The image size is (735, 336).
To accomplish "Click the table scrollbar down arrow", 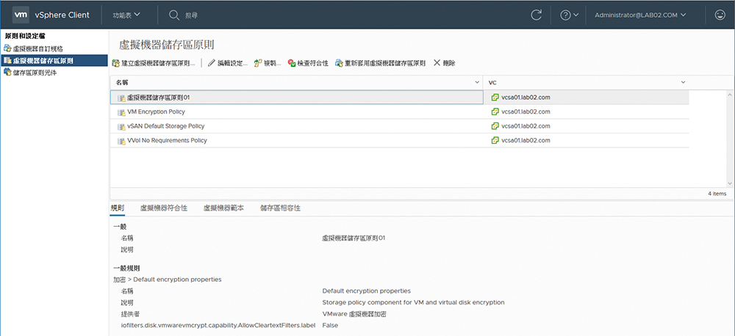I will click(730, 184).
